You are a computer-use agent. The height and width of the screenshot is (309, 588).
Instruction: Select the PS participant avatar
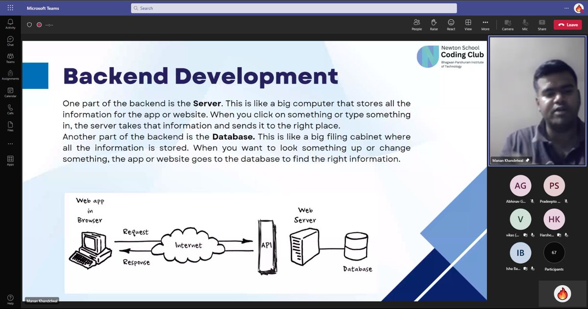pyautogui.click(x=554, y=186)
